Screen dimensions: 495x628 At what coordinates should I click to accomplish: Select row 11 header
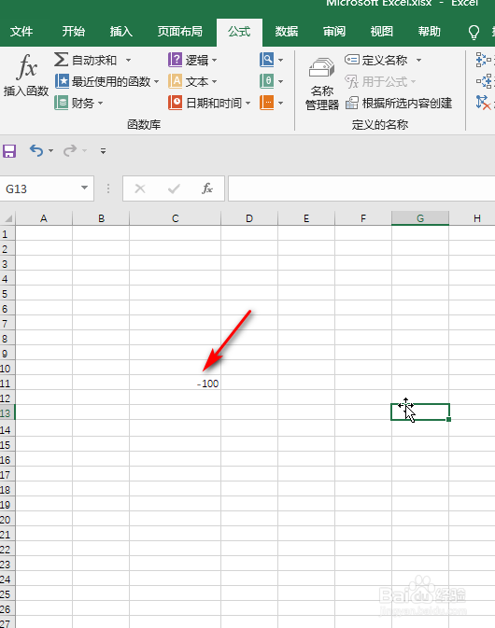[x=7, y=384]
